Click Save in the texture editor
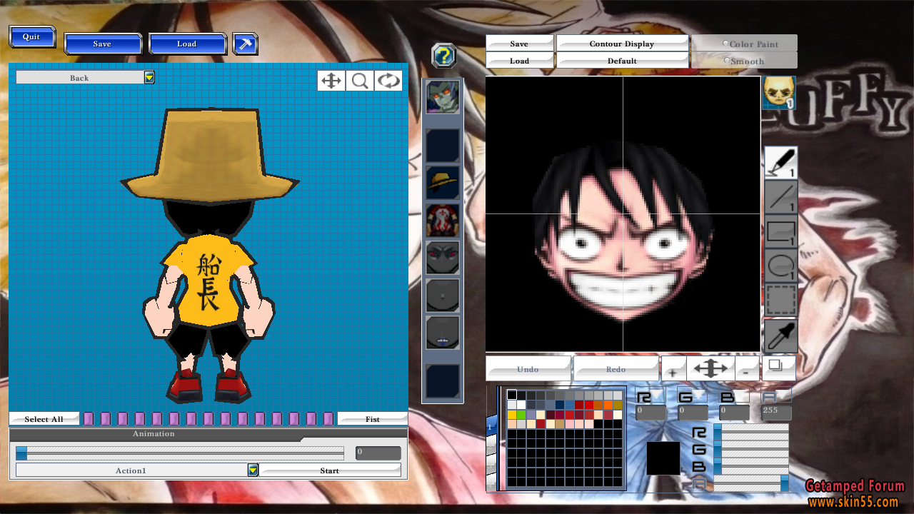The width and height of the screenshot is (914, 514). (520, 44)
